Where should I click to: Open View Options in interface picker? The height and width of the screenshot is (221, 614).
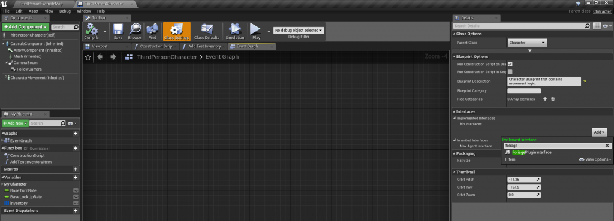595,159
